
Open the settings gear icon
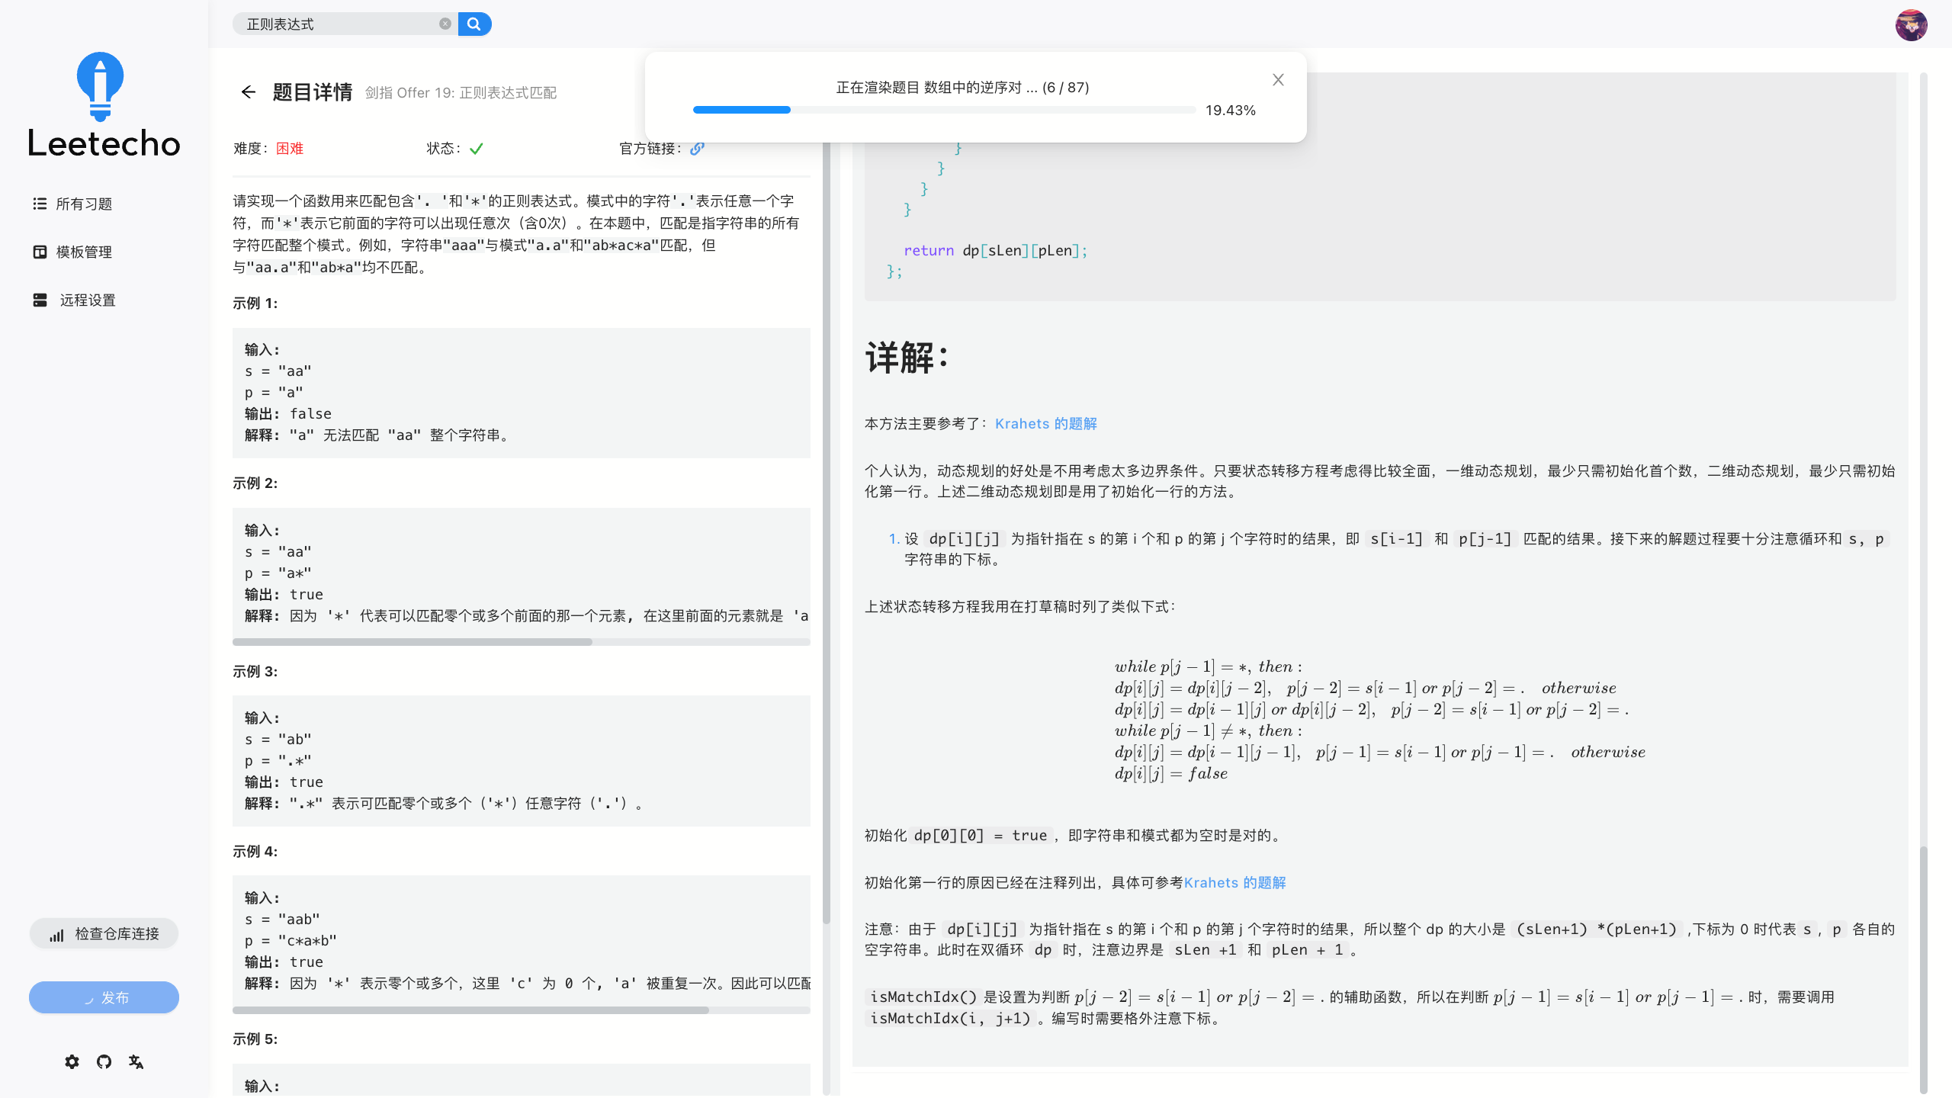tap(72, 1061)
